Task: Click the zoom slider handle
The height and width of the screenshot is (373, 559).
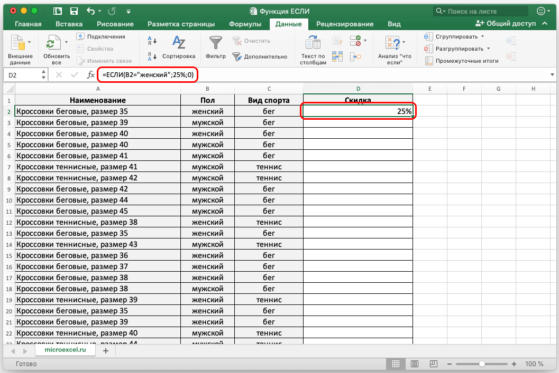Action: [482, 364]
